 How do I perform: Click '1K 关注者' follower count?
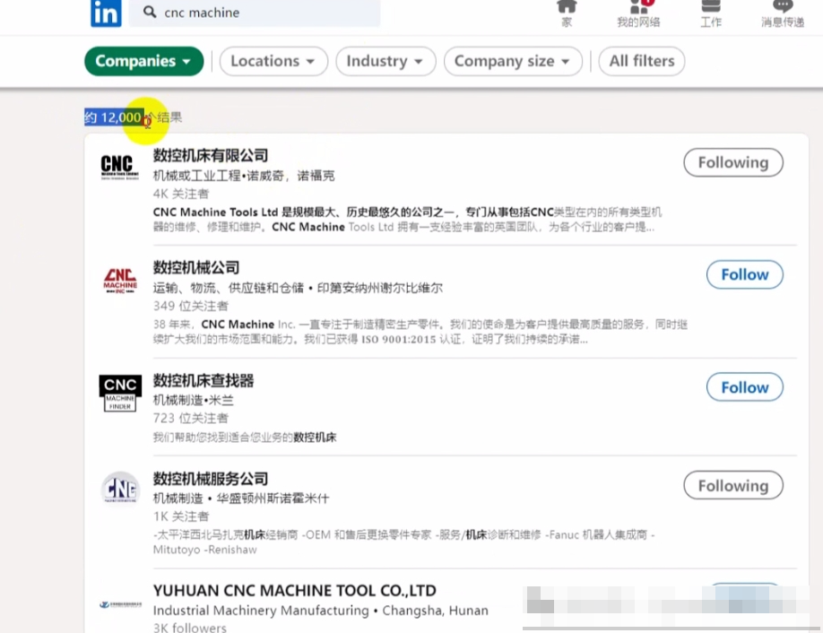(181, 516)
